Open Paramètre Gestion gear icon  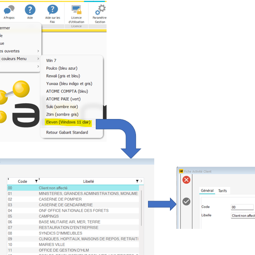(100, 10)
